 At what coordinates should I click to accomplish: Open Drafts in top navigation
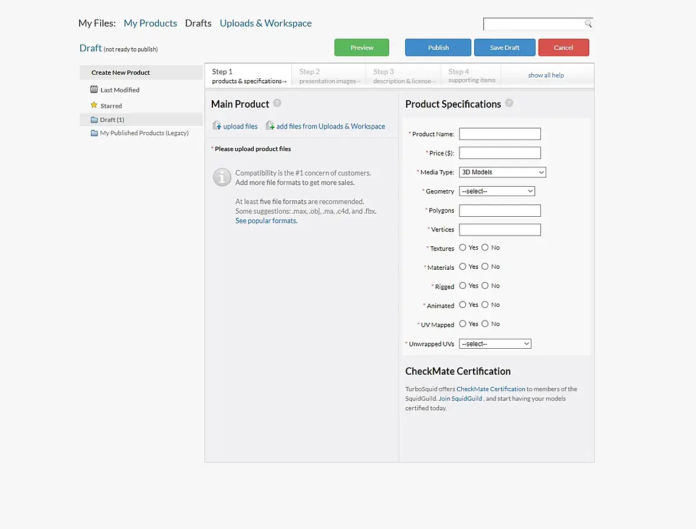point(198,23)
